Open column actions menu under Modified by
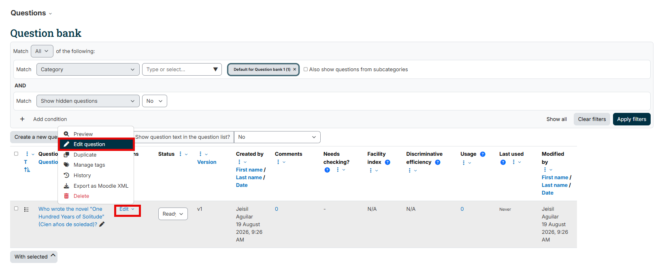This screenshot has height=267, width=662. tap(548, 170)
